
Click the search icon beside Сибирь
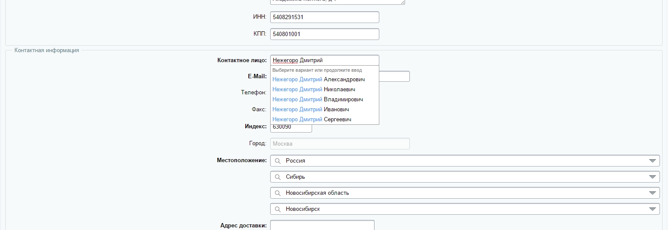(x=278, y=177)
